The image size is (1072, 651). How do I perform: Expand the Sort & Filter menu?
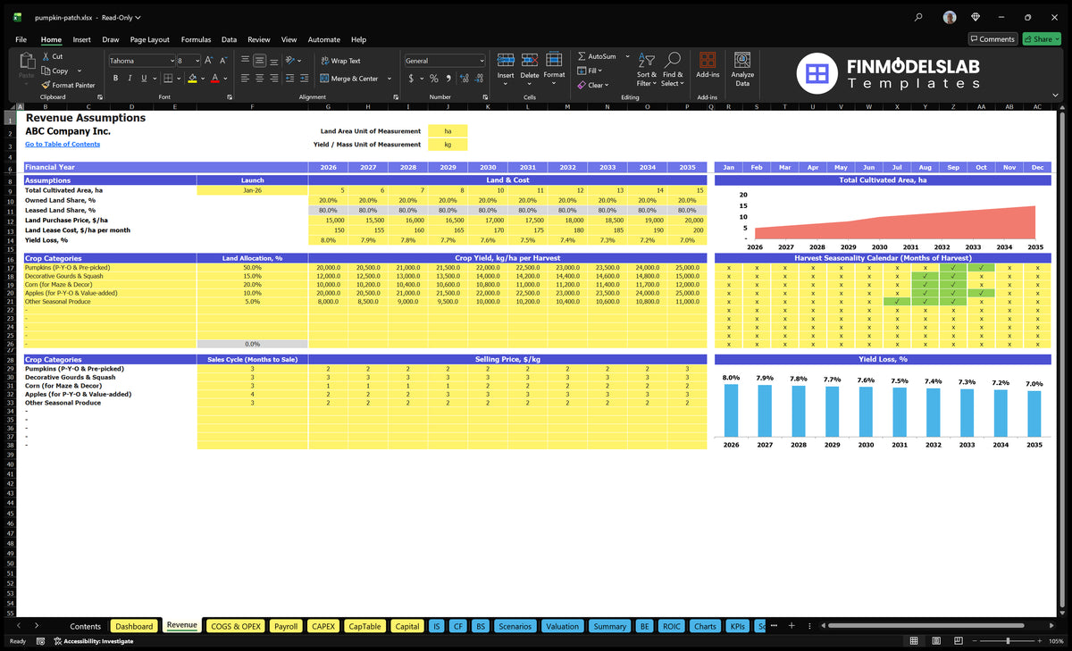click(x=646, y=70)
